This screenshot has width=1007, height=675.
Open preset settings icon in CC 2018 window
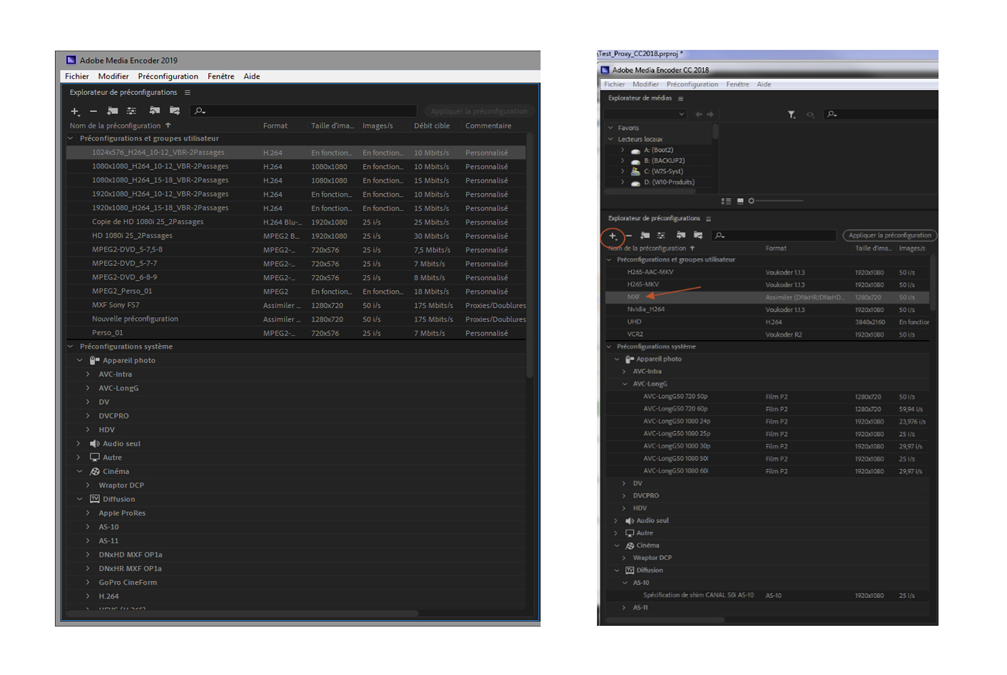tap(661, 235)
